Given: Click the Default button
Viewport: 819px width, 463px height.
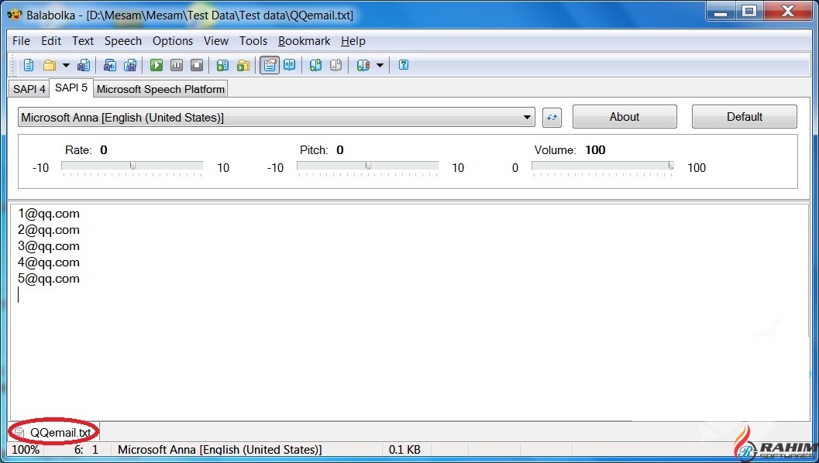Looking at the screenshot, I should (x=745, y=117).
